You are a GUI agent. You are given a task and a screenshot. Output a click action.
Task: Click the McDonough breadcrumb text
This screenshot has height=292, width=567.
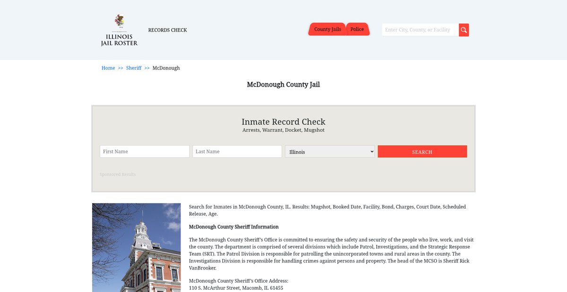click(166, 68)
